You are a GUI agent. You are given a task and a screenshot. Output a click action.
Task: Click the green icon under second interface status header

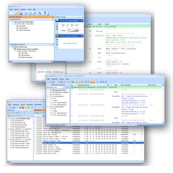point(57,39)
